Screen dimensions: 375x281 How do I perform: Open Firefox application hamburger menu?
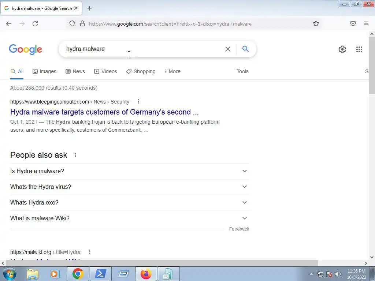(x=366, y=23)
